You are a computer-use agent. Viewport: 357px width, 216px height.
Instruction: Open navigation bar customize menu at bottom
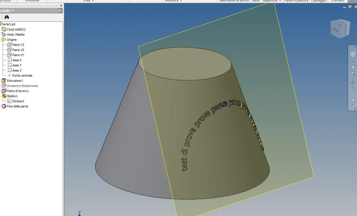[x=355, y=109]
